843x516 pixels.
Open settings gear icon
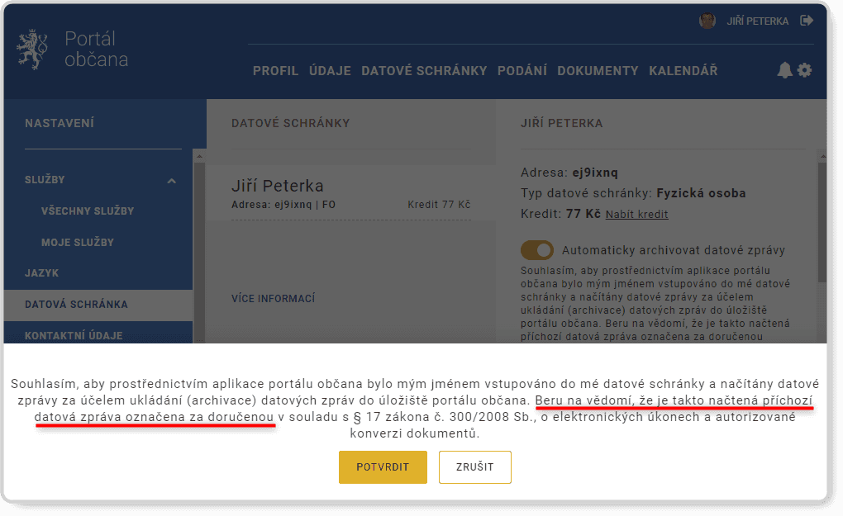(804, 70)
